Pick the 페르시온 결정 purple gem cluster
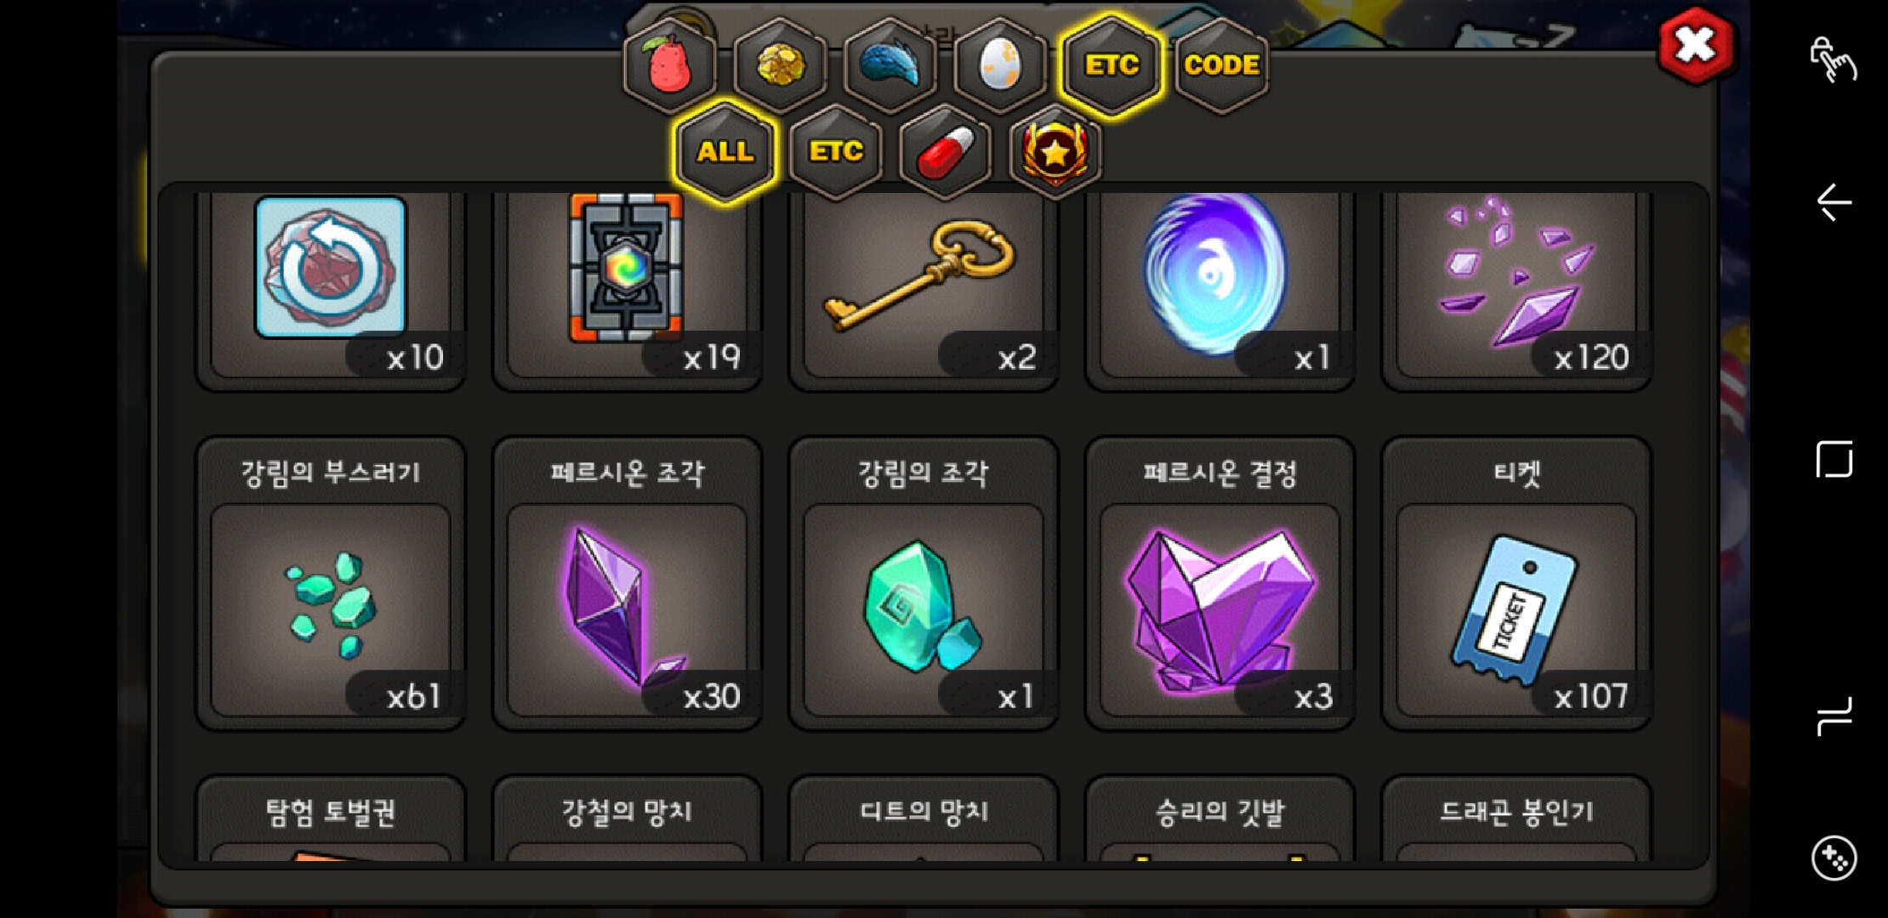Screen dimensions: 1888x918 1220,584
